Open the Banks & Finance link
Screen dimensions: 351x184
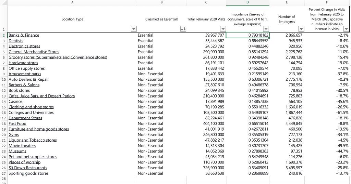[24, 35]
